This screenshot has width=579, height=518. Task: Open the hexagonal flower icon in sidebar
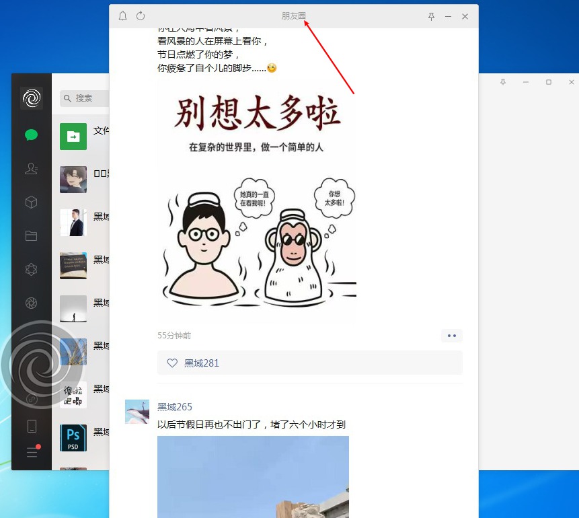coord(32,269)
